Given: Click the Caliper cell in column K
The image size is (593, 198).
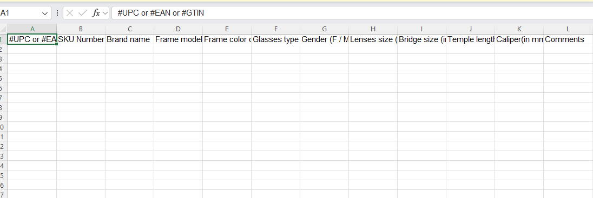Looking at the screenshot, I should (519, 39).
